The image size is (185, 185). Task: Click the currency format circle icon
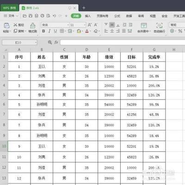click(172, 31)
